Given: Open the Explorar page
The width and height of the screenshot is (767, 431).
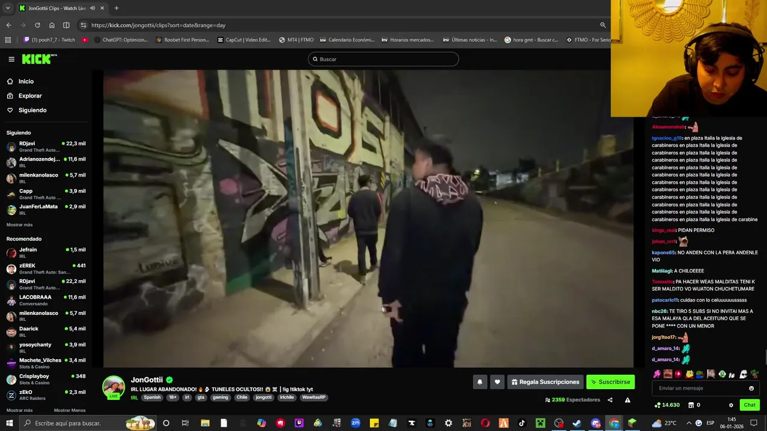Looking at the screenshot, I should 30,96.
